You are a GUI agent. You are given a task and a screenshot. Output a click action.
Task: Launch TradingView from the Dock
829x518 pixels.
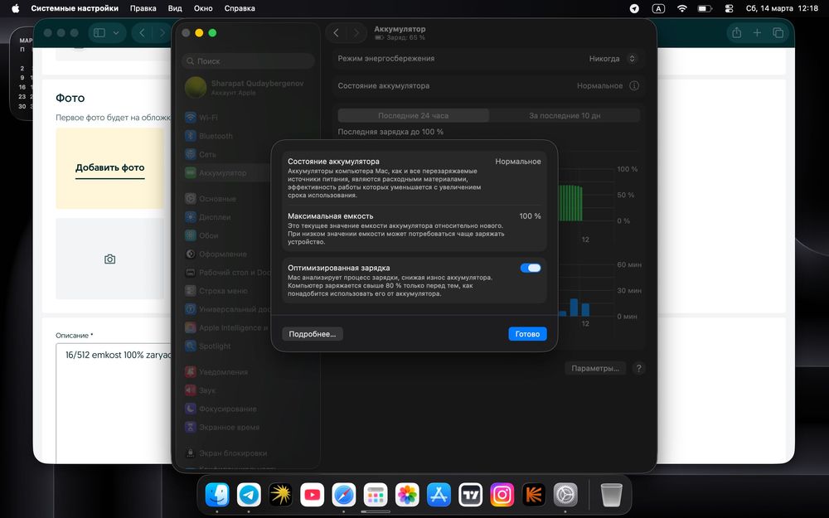pyautogui.click(x=471, y=495)
